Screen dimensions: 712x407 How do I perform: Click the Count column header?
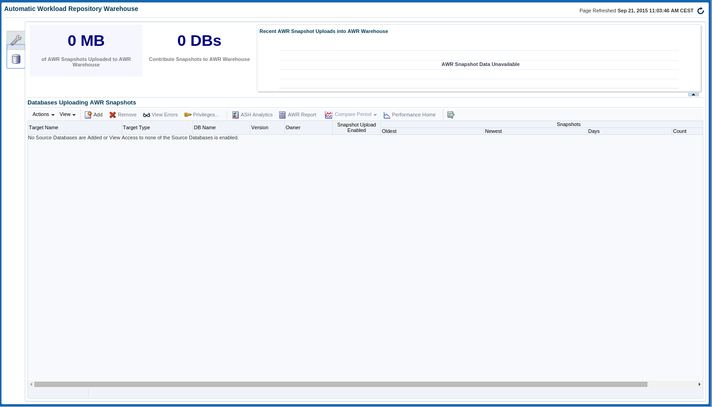[x=687, y=131]
